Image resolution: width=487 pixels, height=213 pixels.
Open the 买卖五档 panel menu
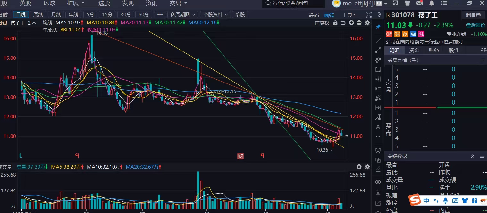tap(482, 60)
